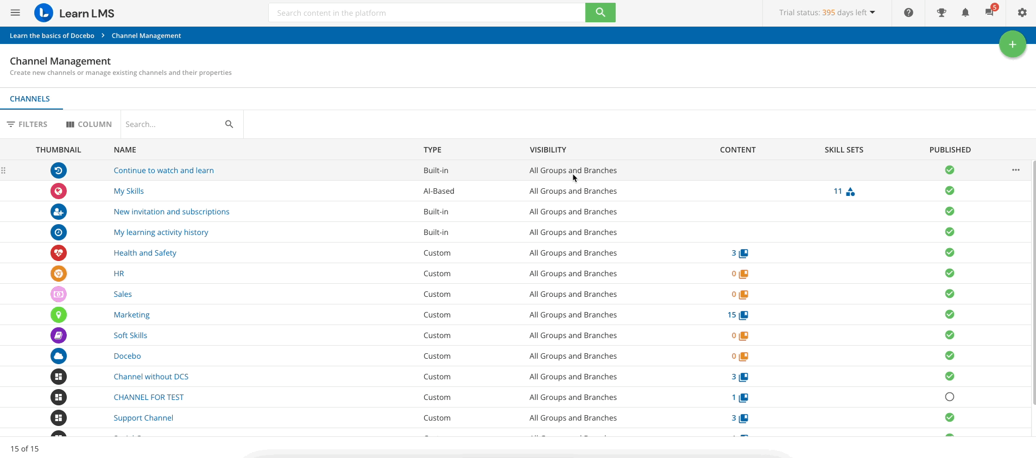Image resolution: width=1036 pixels, height=458 pixels.
Task: Open the Health and Safety channel link
Action: (x=145, y=253)
